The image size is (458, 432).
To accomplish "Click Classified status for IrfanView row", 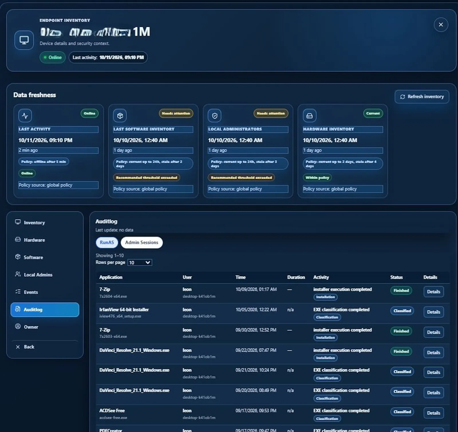I will tap(402, 311).
